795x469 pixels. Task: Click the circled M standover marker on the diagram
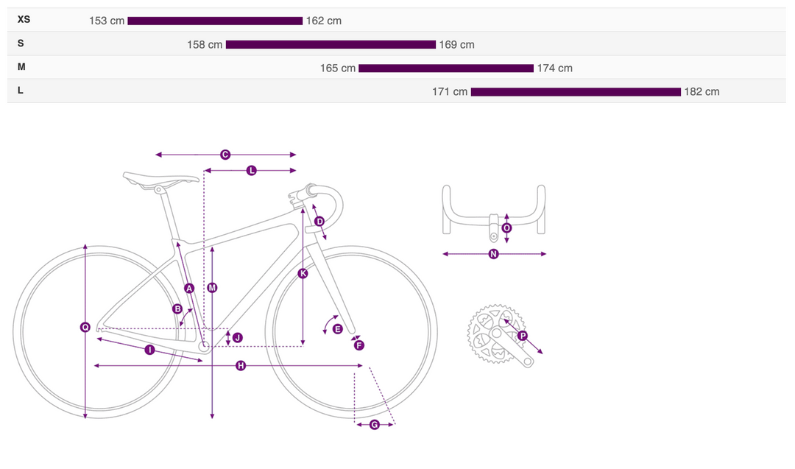coord(212,288)
